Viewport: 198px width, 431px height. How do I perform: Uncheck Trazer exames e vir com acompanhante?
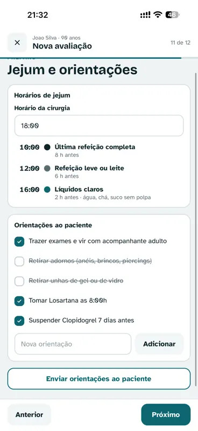[x=19, y=241]
